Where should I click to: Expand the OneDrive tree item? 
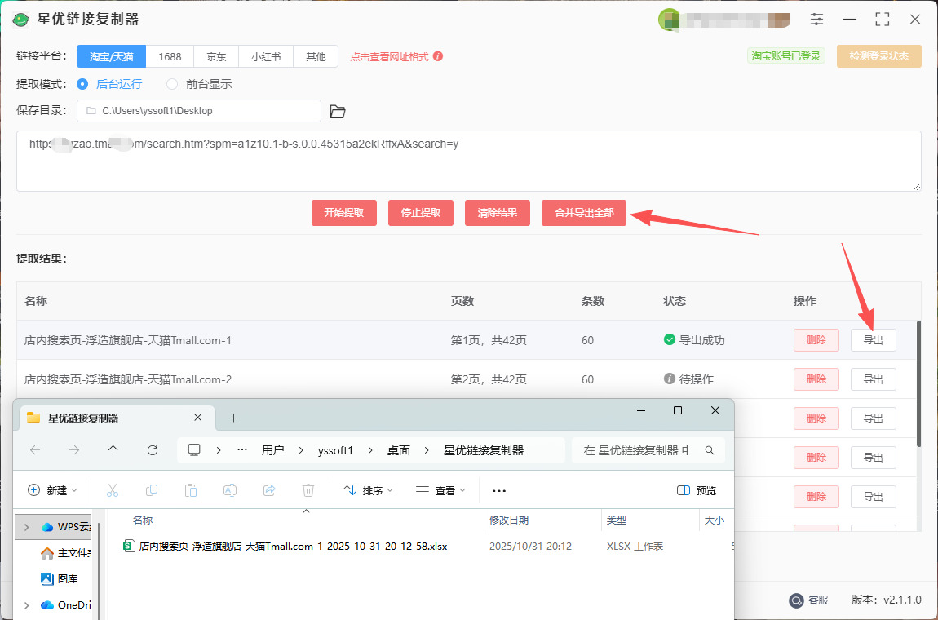point(26,605)
